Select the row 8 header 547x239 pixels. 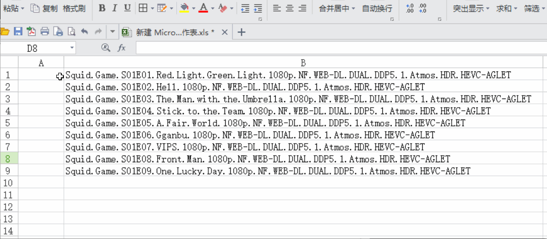(9, 159)
